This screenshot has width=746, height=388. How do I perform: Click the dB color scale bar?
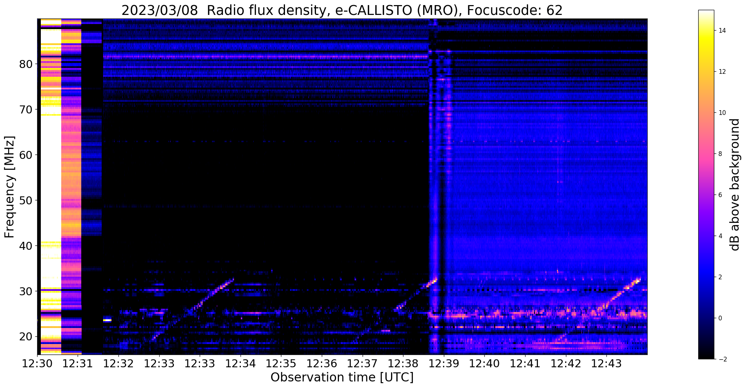[x=706, y=185]
